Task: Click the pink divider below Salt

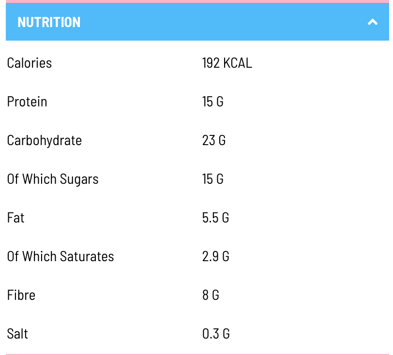Action: point(196,354)
